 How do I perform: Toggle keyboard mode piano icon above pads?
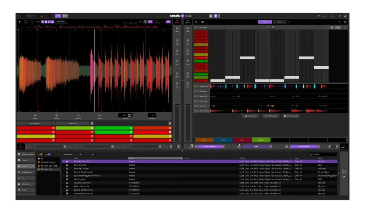coord(170,123)
